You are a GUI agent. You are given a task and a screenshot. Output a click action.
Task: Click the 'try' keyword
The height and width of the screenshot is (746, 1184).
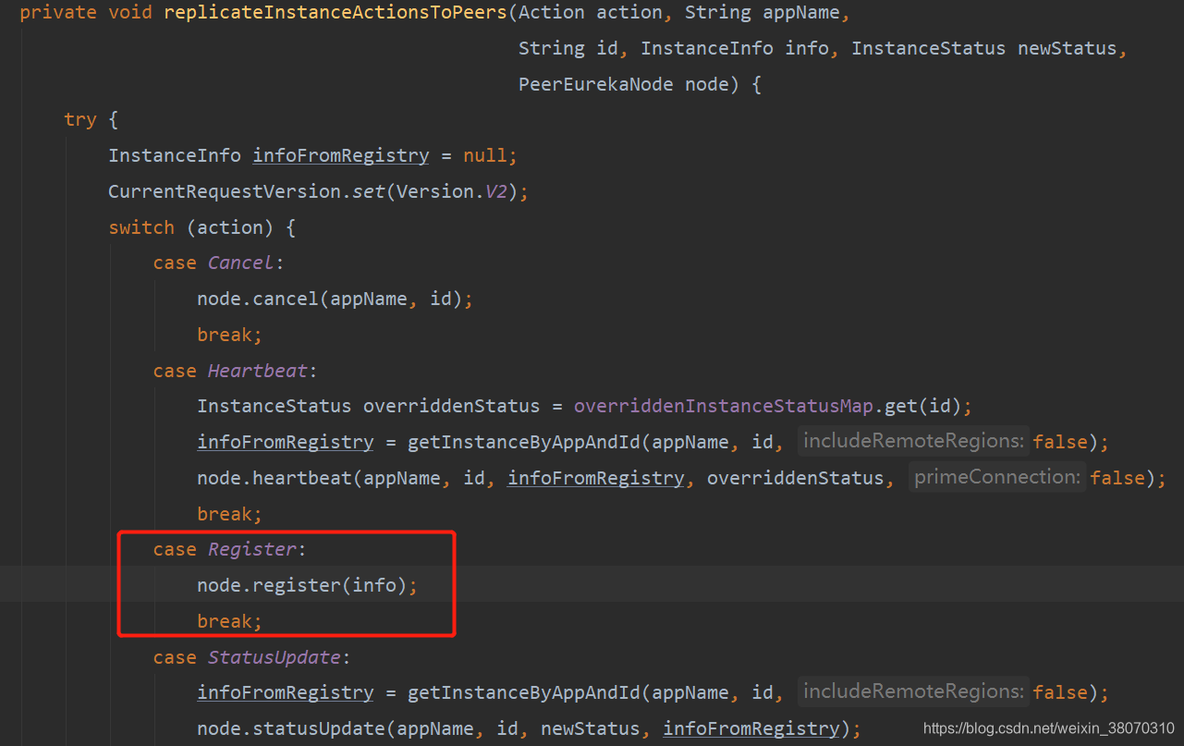pyautogui.click(x=79, y=120)
